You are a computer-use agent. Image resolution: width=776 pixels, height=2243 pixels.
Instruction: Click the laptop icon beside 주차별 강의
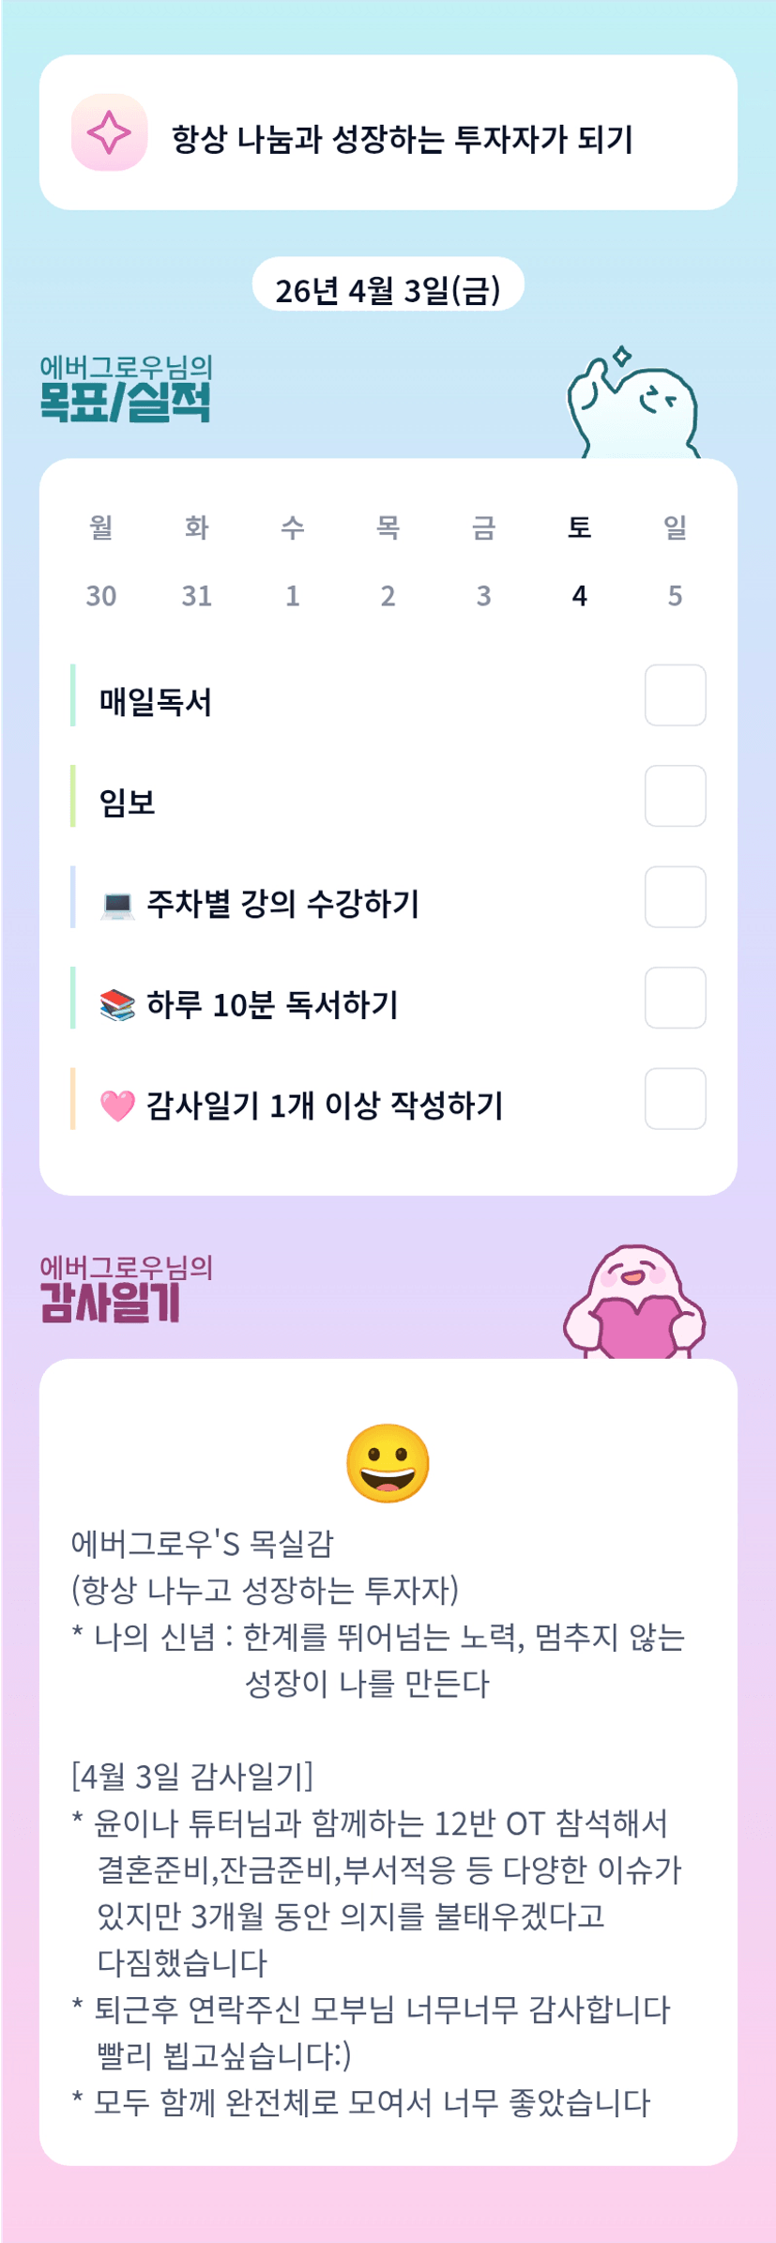click(x=117, y=905)
